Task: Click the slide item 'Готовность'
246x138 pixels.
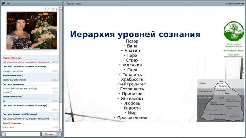Action: (132, 89)
